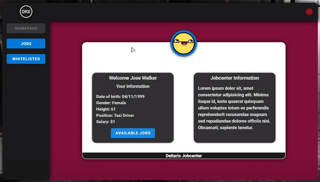The image size is (320, 182).
Task: Click the 'Gender: Female' line
Action: [x=111, y=103]
